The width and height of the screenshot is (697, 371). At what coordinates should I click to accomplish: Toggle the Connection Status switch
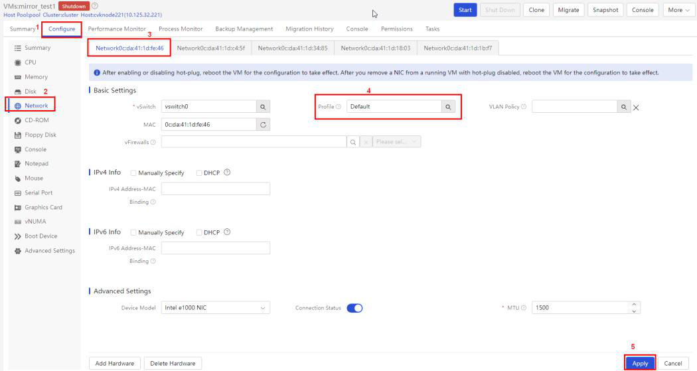click(x=354, y=308)
